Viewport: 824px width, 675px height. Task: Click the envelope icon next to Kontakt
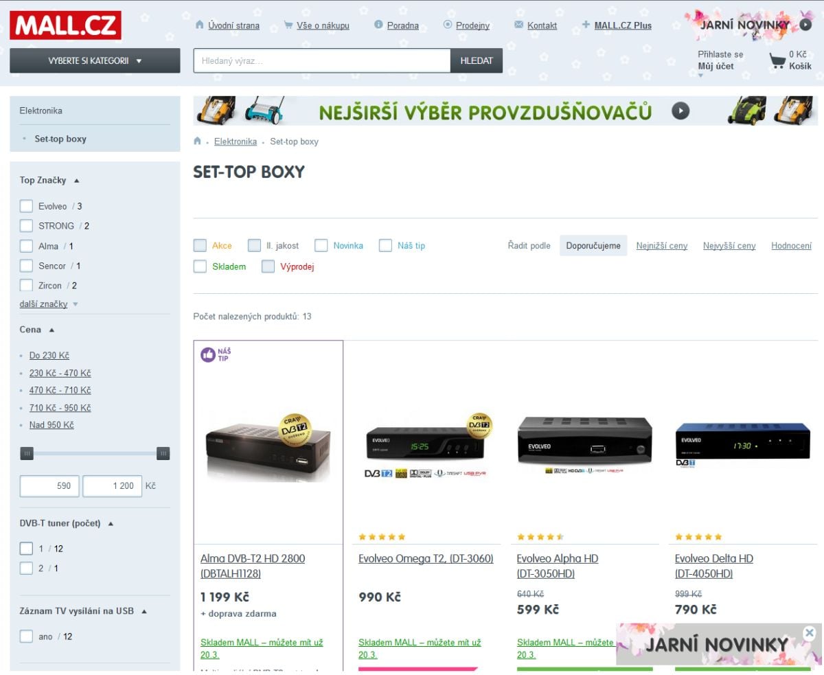(x=518, y=25)
